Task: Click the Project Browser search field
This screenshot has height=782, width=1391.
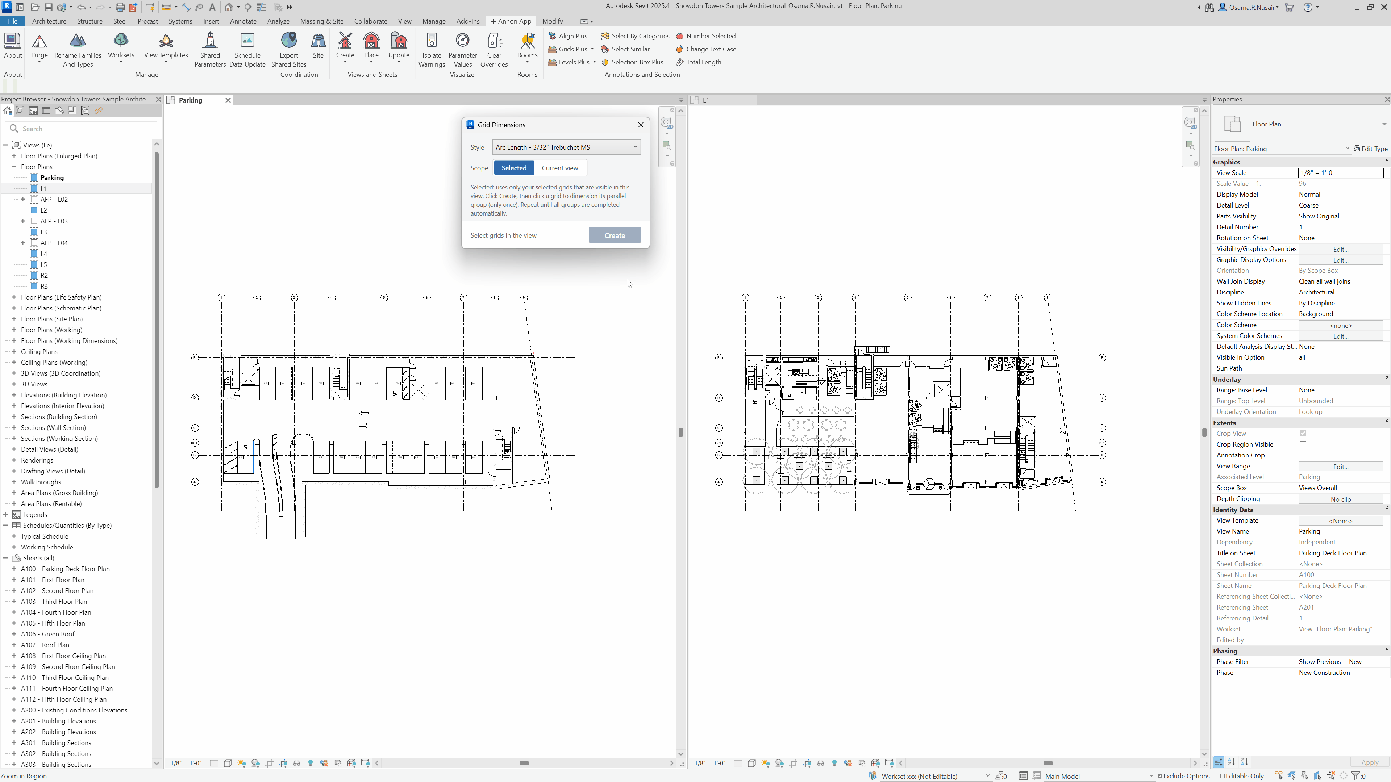Action: (x=82, y=129)
